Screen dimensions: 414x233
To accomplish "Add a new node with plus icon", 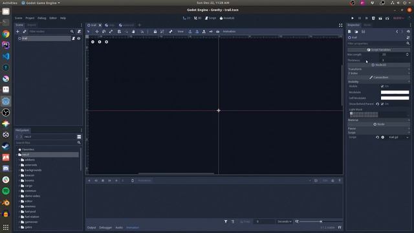I will point(17,32).
